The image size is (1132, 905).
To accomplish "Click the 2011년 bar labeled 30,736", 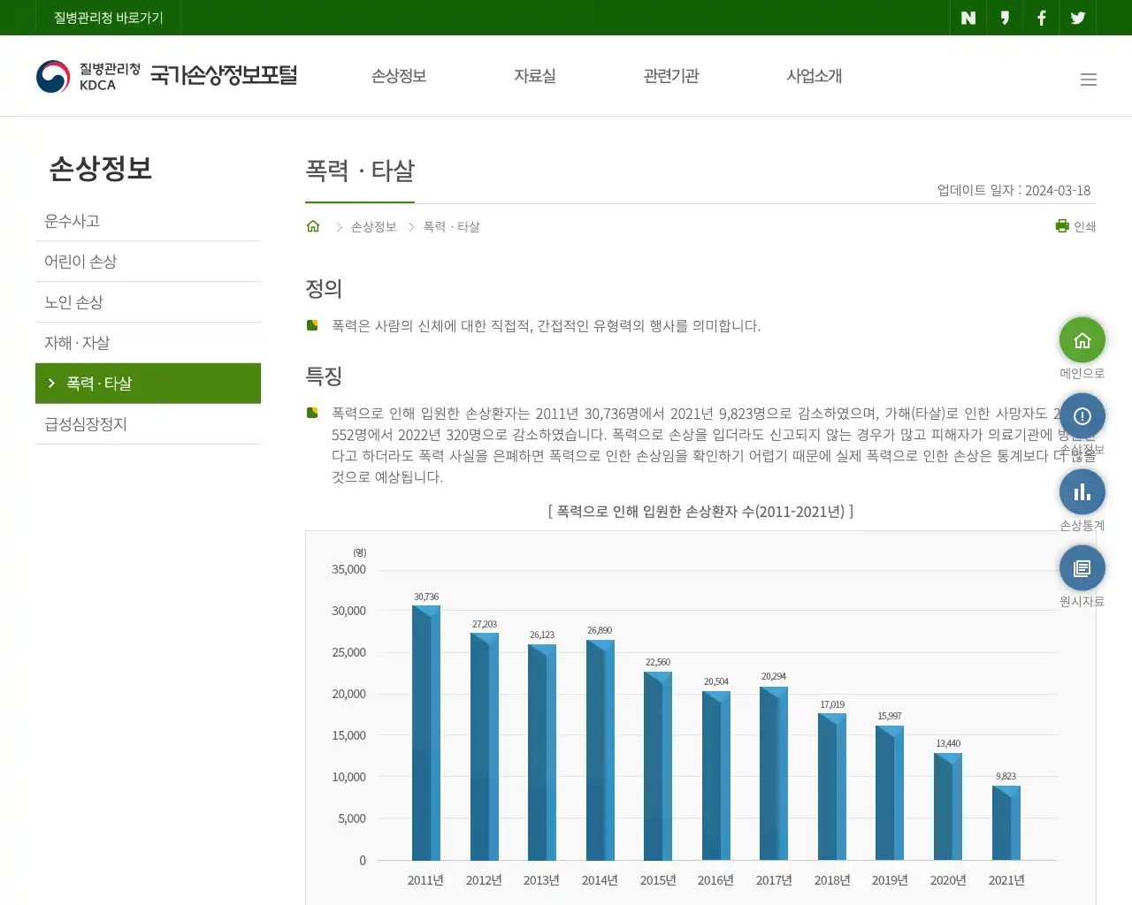I will (426, 733).
